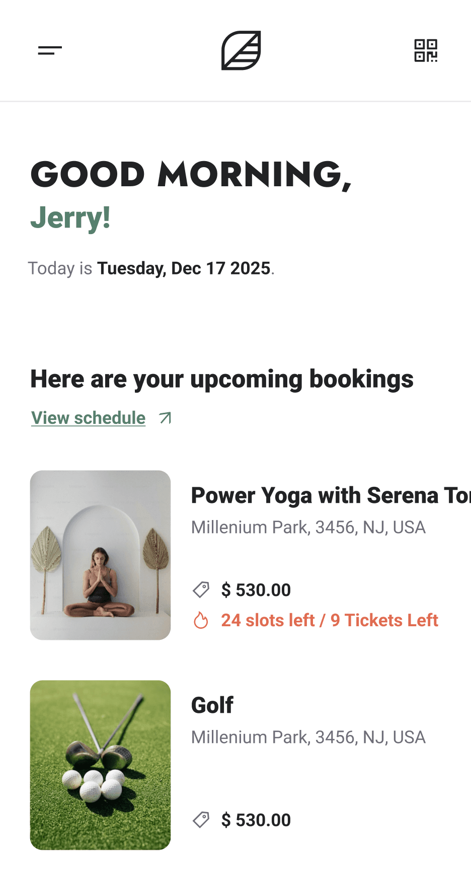Click the Power Yoga Millenium Park address
The height and width of the screenshot is (885, 471).
coord(308,527)
